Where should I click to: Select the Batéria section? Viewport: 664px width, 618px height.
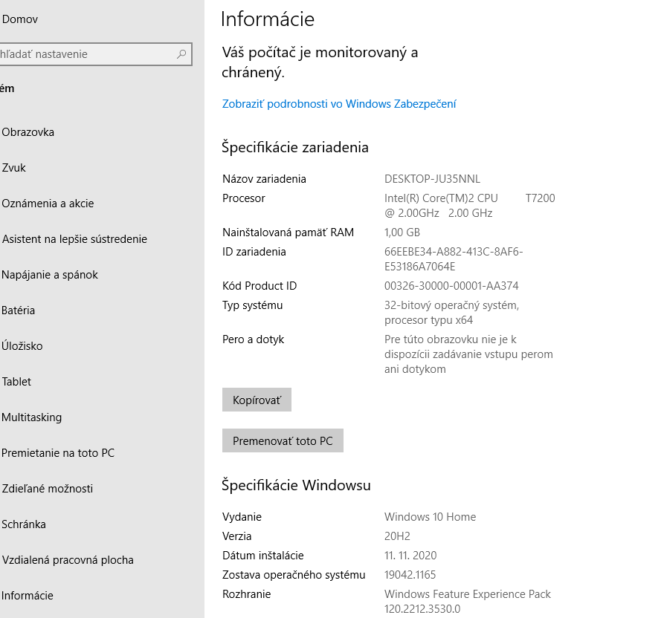pyautogui.click(x=16, y=310)
